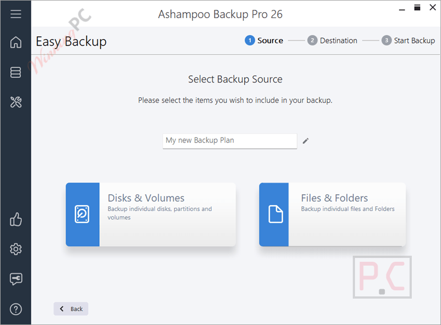Choose Disks & Volumes backup source
Image resolution: width=441 pixels, height=325 pixels.
tap(150, 214)
